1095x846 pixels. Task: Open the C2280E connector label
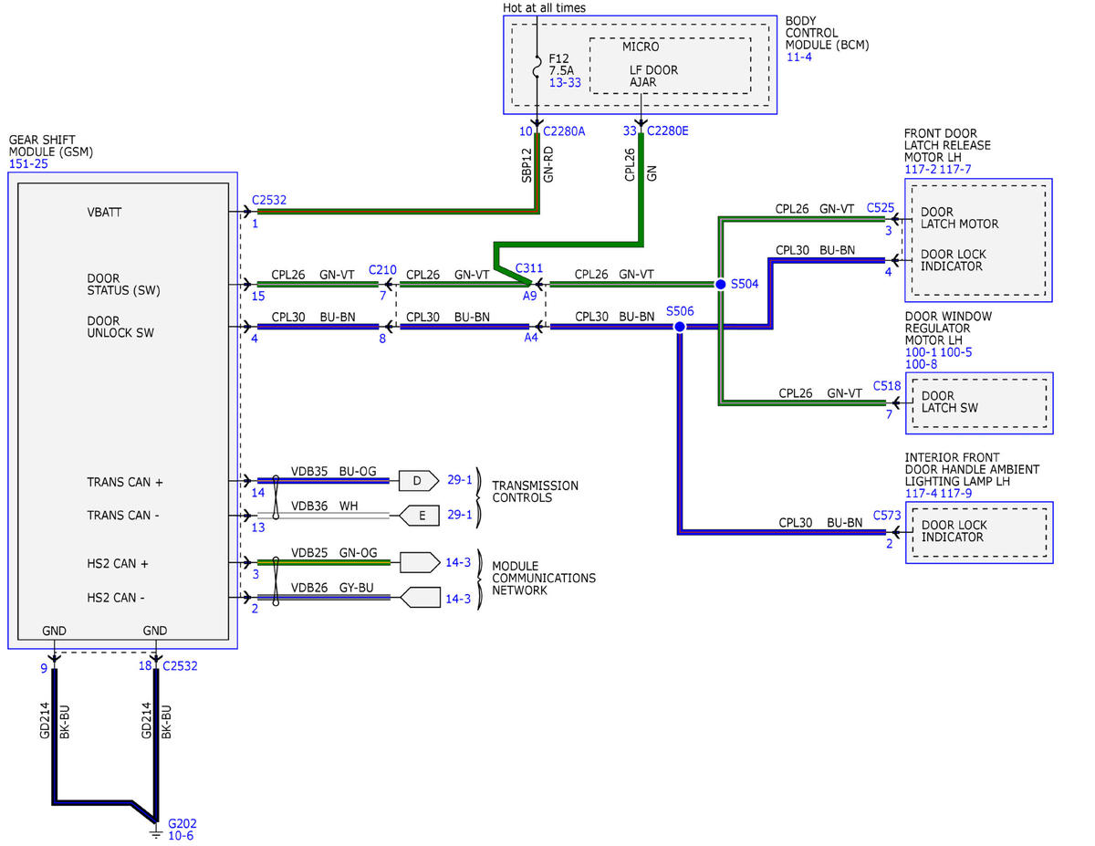pos(668,131)
